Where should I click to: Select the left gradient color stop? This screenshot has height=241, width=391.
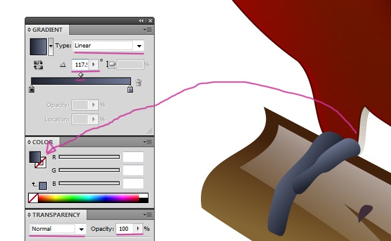[x=32, y=90]
